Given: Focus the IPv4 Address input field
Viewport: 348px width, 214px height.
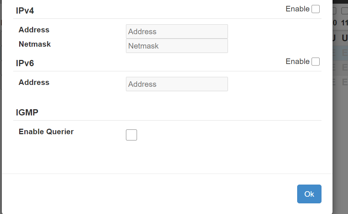Looking at the screenshot, I should tap(177, 32).
